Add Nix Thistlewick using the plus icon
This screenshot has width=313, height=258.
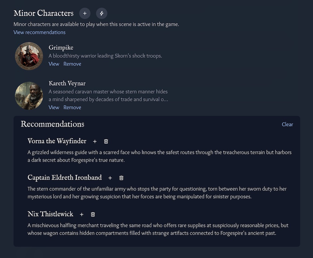[82, 214]
